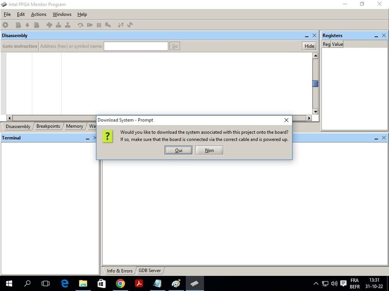Minimize the Info & Errors panel

tap(377, 138)
